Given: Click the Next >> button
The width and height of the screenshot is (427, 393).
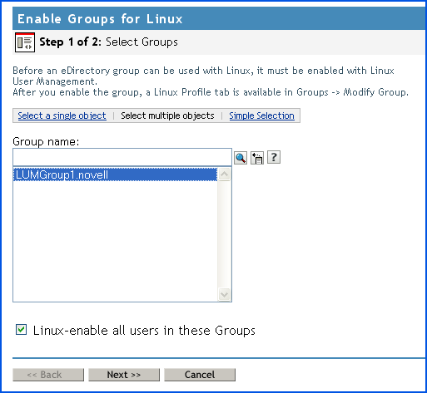Looking at the screenshot, I should point(124,375).
